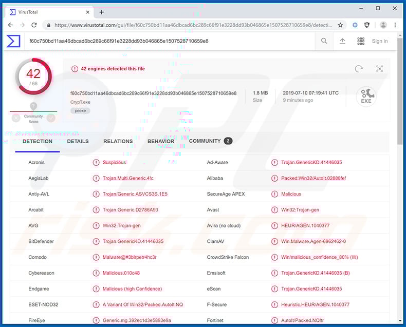Click Antiy-AVL result Trojan/Generic.ASVCS3S.1E5

135,194
